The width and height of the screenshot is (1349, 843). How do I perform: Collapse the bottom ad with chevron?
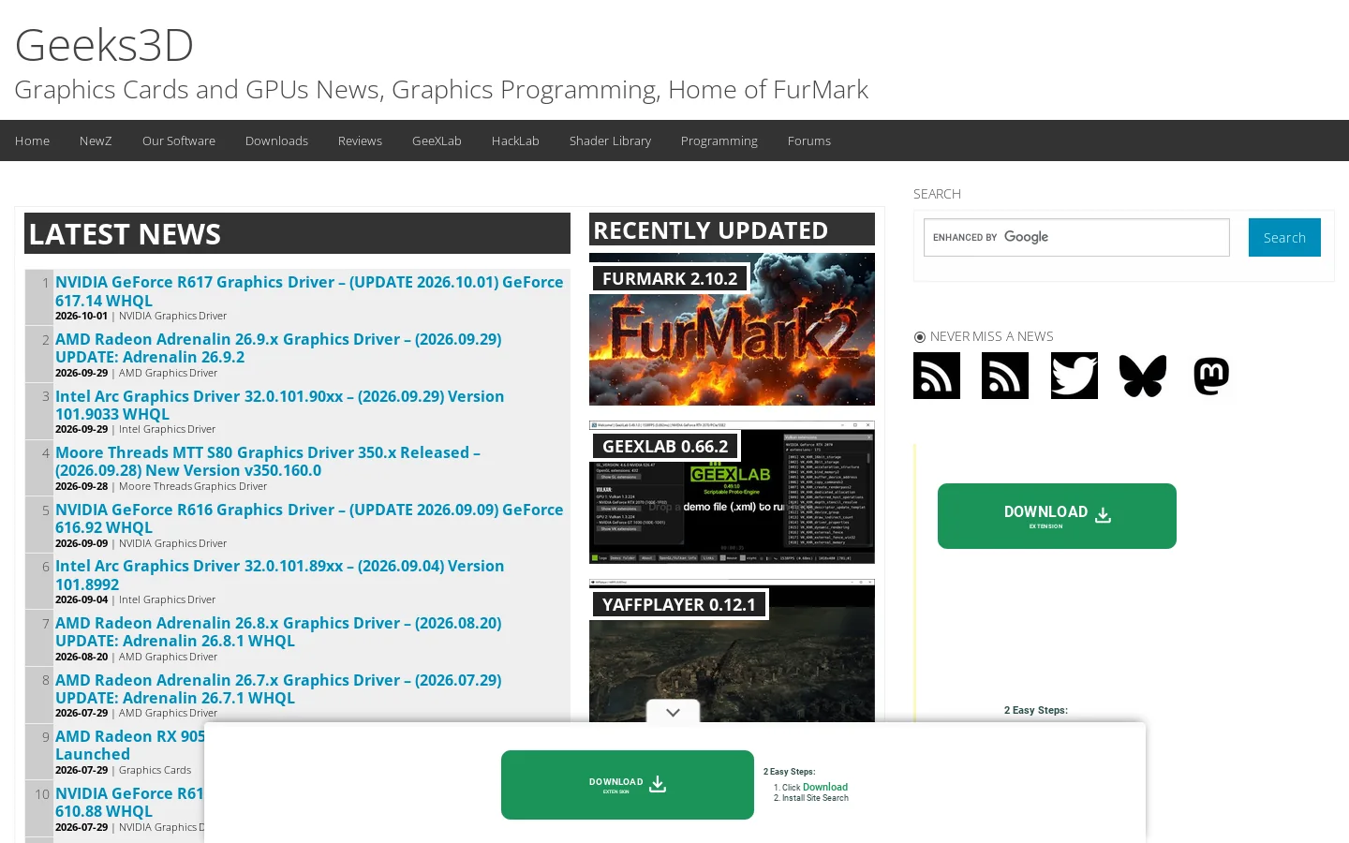673,712
